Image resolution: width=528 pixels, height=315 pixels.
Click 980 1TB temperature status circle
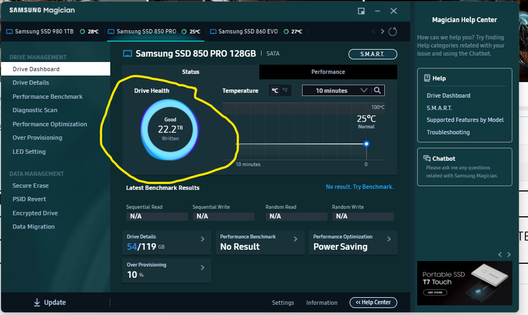click(x=82, y=32)
